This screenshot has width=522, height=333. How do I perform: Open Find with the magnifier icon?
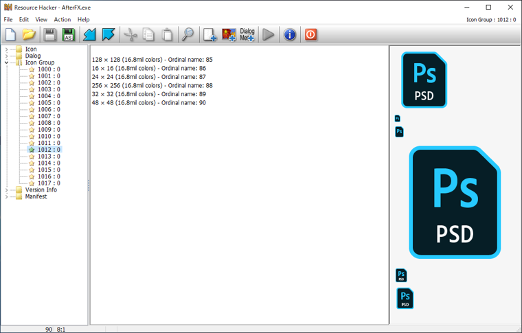tap(188, 34)
